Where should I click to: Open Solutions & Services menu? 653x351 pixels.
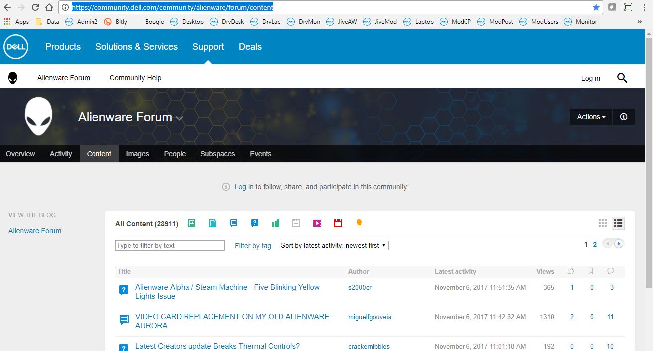(136, 47)
